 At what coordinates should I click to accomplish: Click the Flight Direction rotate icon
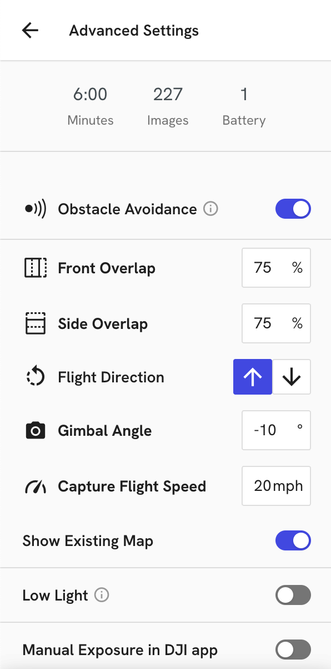pos(36,377)
